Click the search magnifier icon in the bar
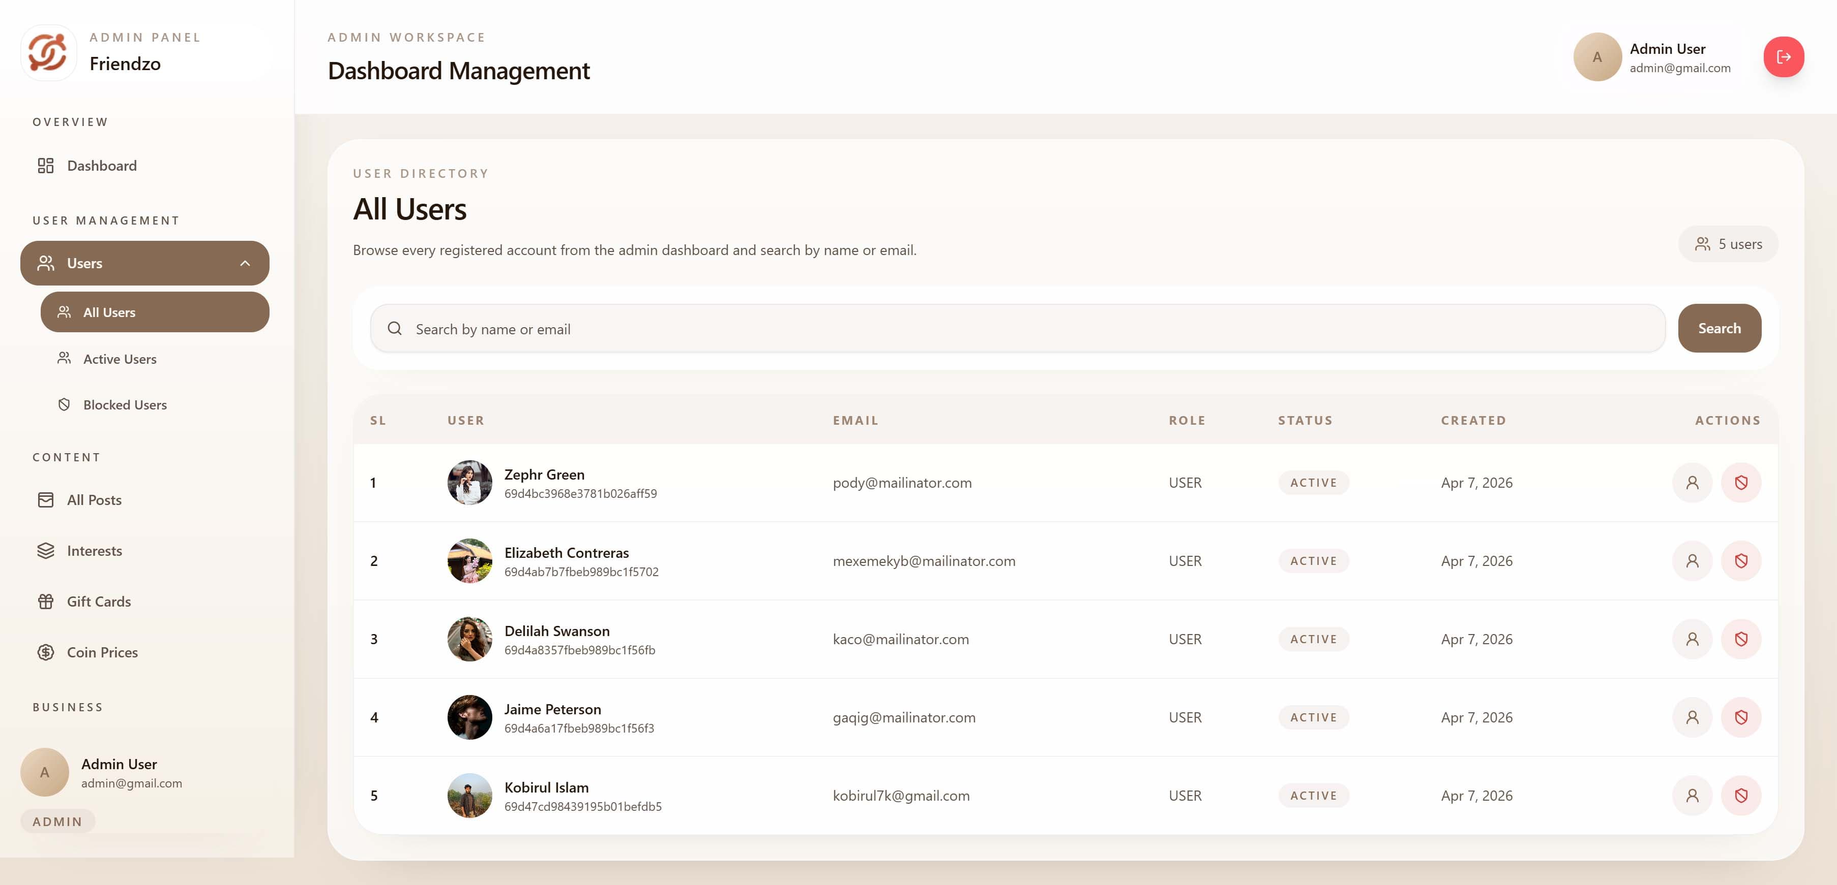 point(394,328)
